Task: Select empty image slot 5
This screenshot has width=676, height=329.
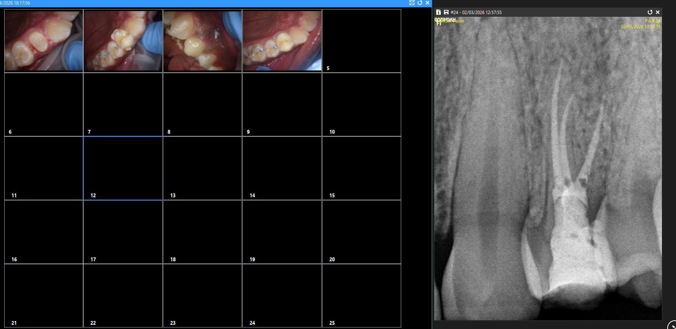Action: coord(361,41)
